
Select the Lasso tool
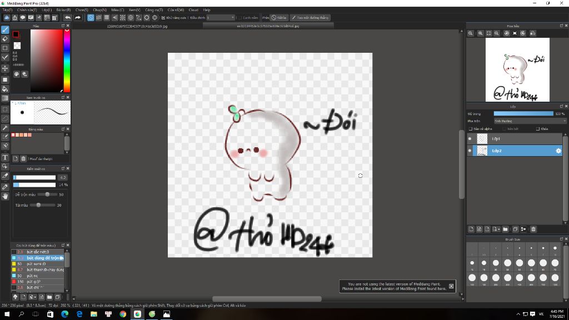coord(5,119)
